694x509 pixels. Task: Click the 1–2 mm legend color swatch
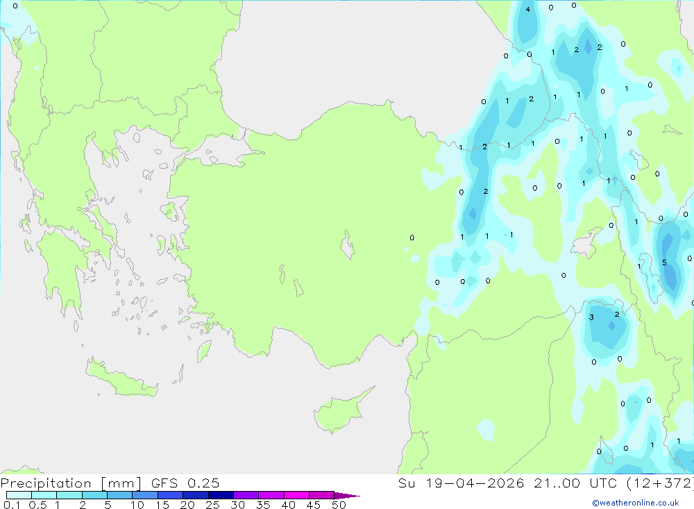point(69,495)
